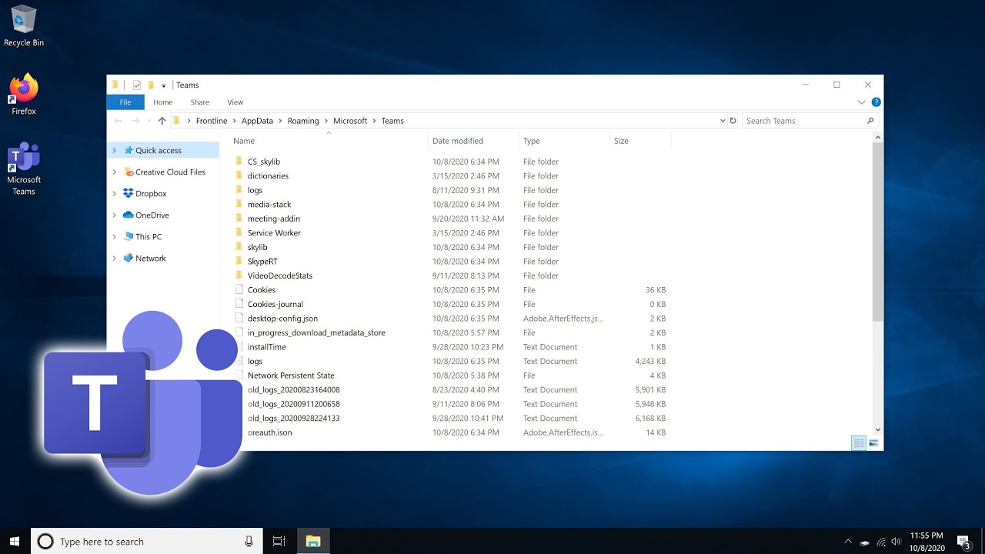The width and height of the screenshot is (985, 554).
Task: Click the Properties icon in the title bar
Action: [137, 85]
